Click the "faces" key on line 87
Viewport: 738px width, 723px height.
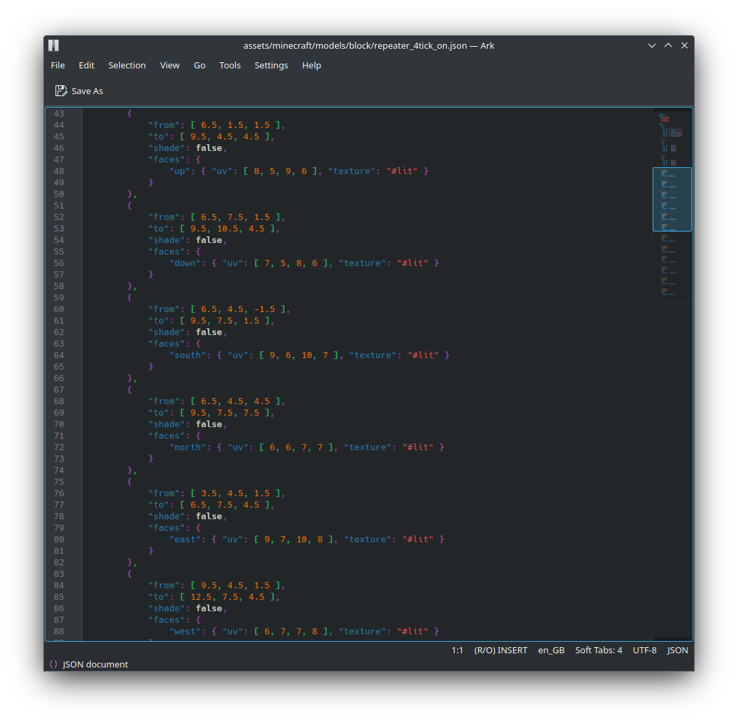(167, 620)
